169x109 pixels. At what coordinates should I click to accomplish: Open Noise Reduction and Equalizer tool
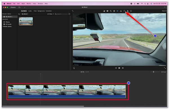(x=121, y=11)
